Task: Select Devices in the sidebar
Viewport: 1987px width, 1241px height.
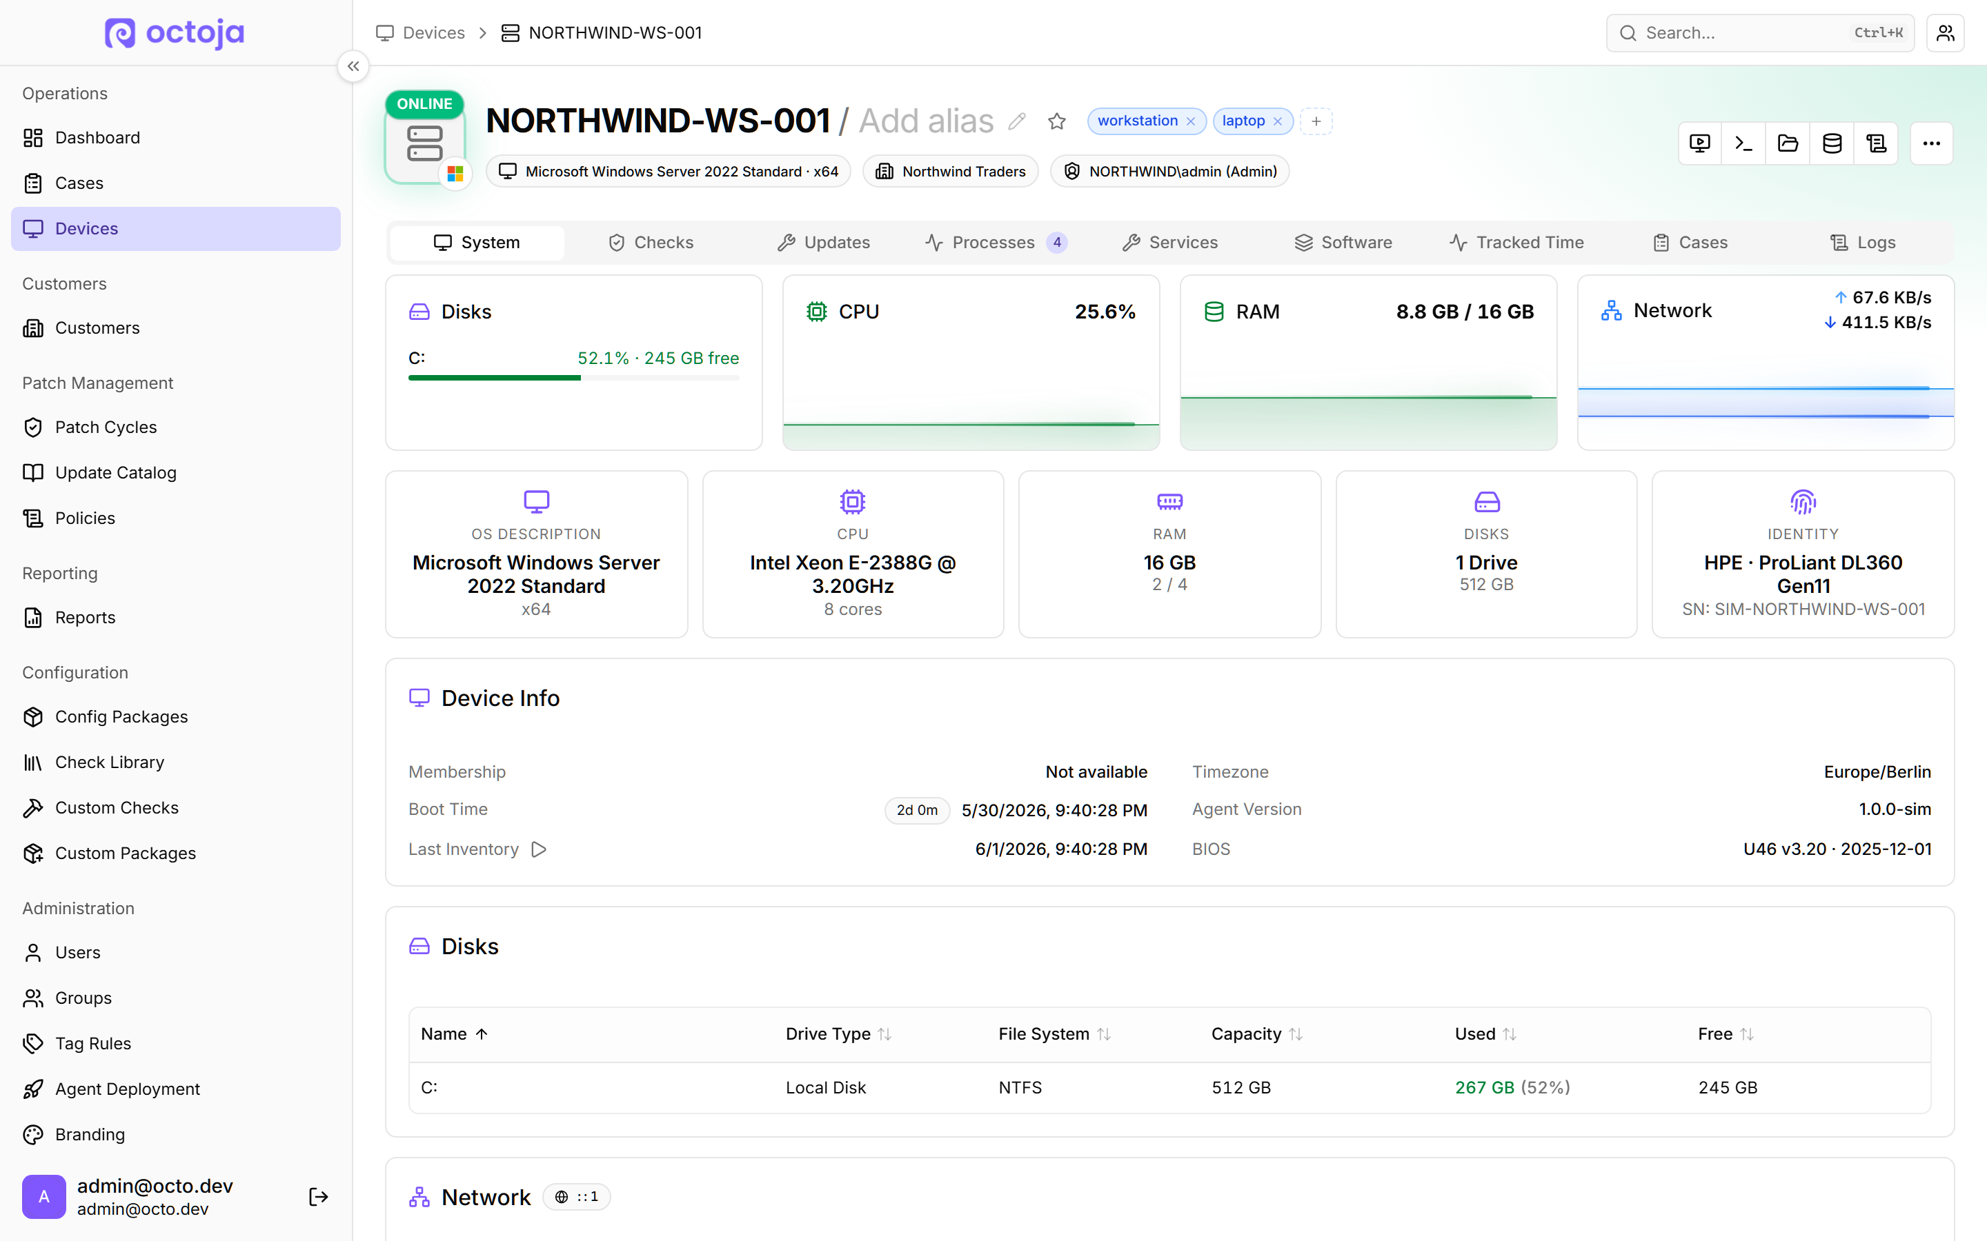Action: (x=176, y=229)
